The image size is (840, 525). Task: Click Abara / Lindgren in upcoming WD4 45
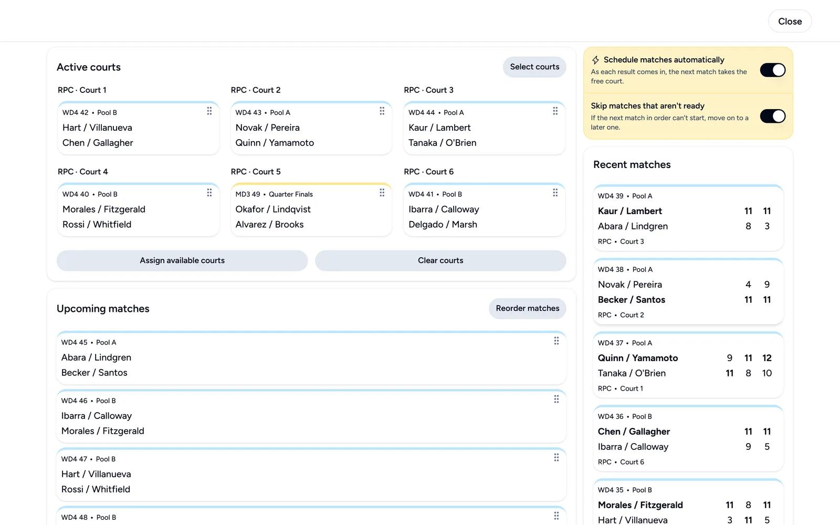click(x=96, y=358)
